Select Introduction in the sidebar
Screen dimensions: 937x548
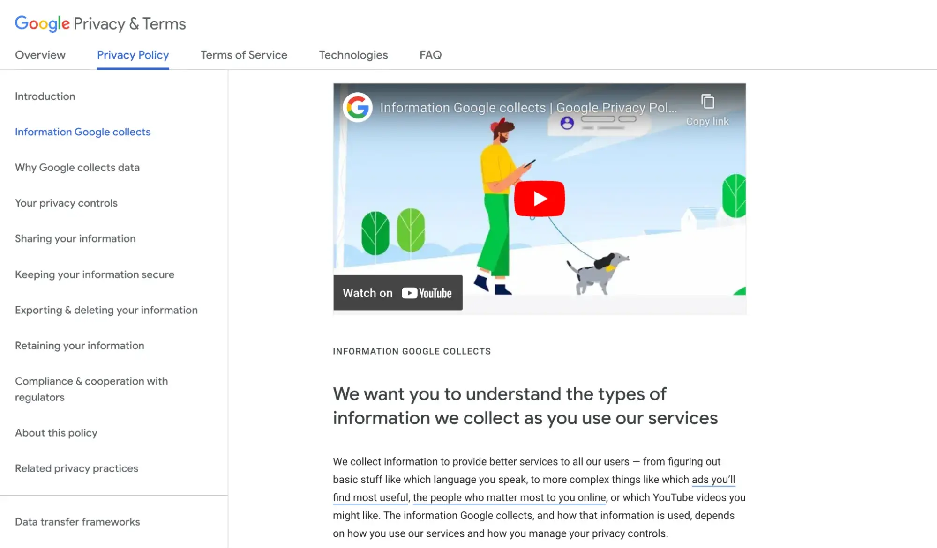point(45,96)
